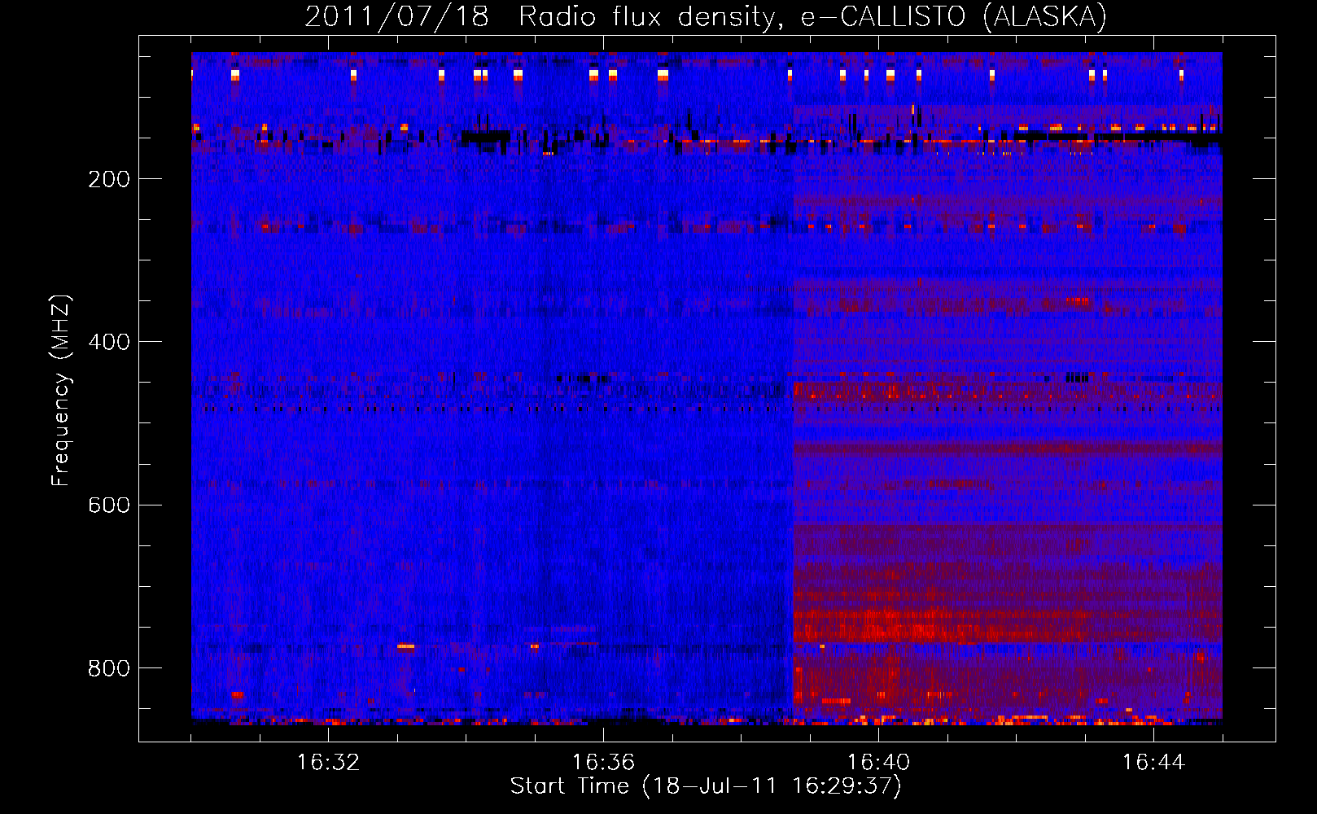Viewport: 1317px width, 814px height.
Task: Click the 16:44 time tick label
Action: coord(1153,763)
